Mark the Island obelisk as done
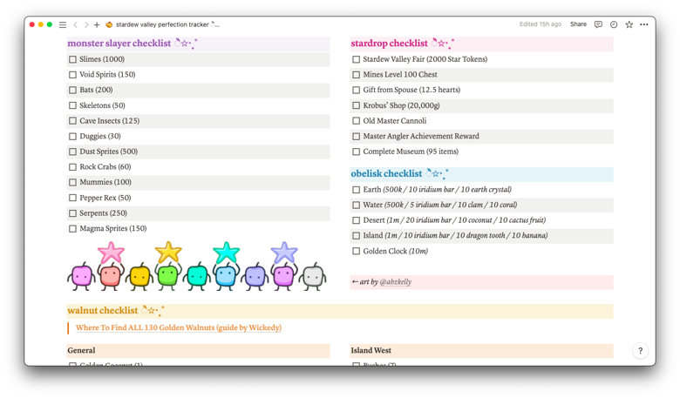 click(356, 236)
